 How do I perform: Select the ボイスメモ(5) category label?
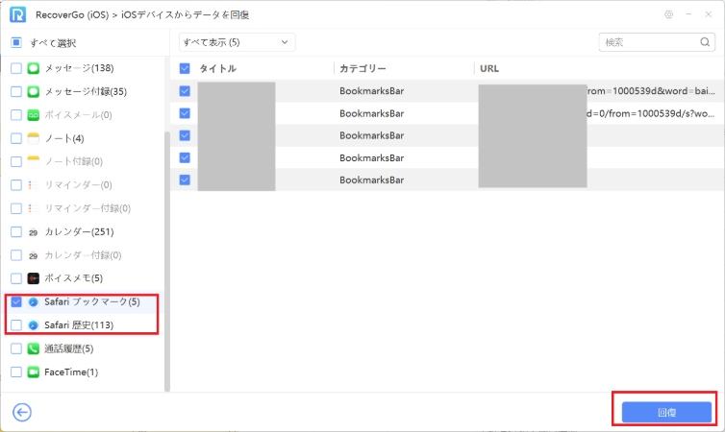[x=73, y=278]
